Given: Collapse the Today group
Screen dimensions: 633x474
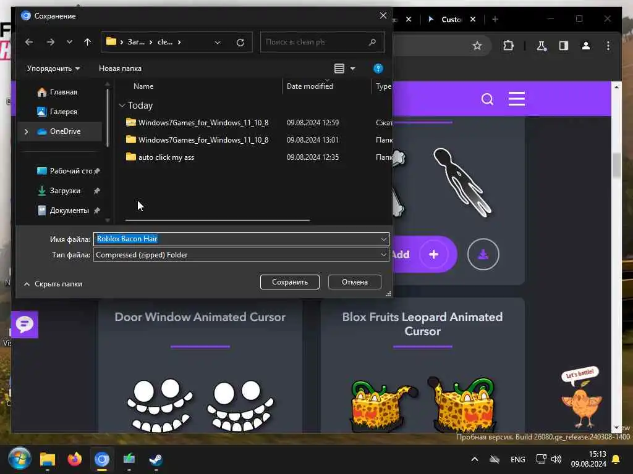Looking at the screenshot, I should [x=122, y=105].
